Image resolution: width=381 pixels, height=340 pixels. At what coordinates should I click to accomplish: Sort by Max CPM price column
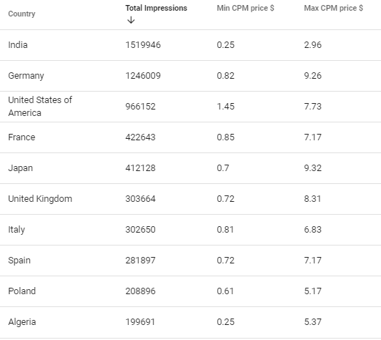coord(333,8)
